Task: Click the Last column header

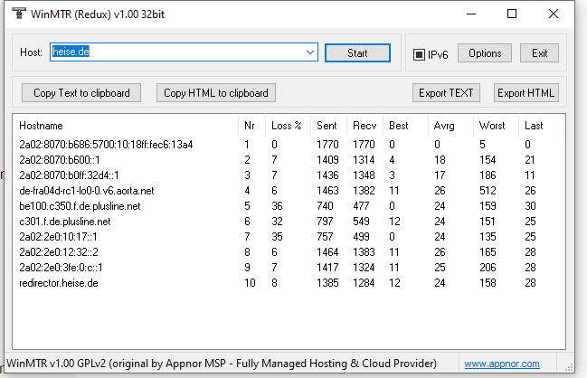Action: (541, 126)
